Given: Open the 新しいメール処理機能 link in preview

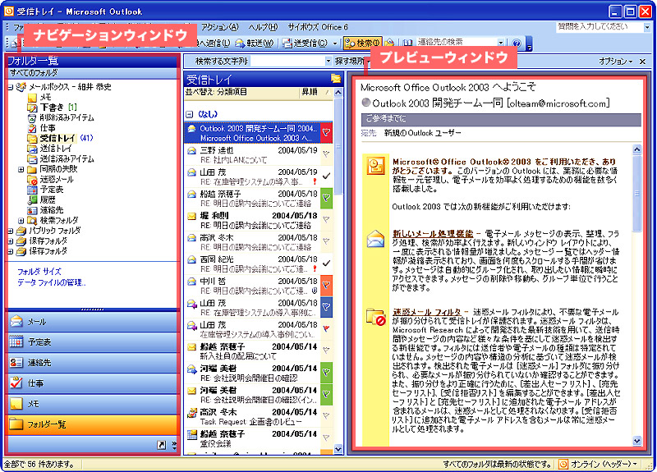Looking at the screenshot, I should (x=433, y=234).
